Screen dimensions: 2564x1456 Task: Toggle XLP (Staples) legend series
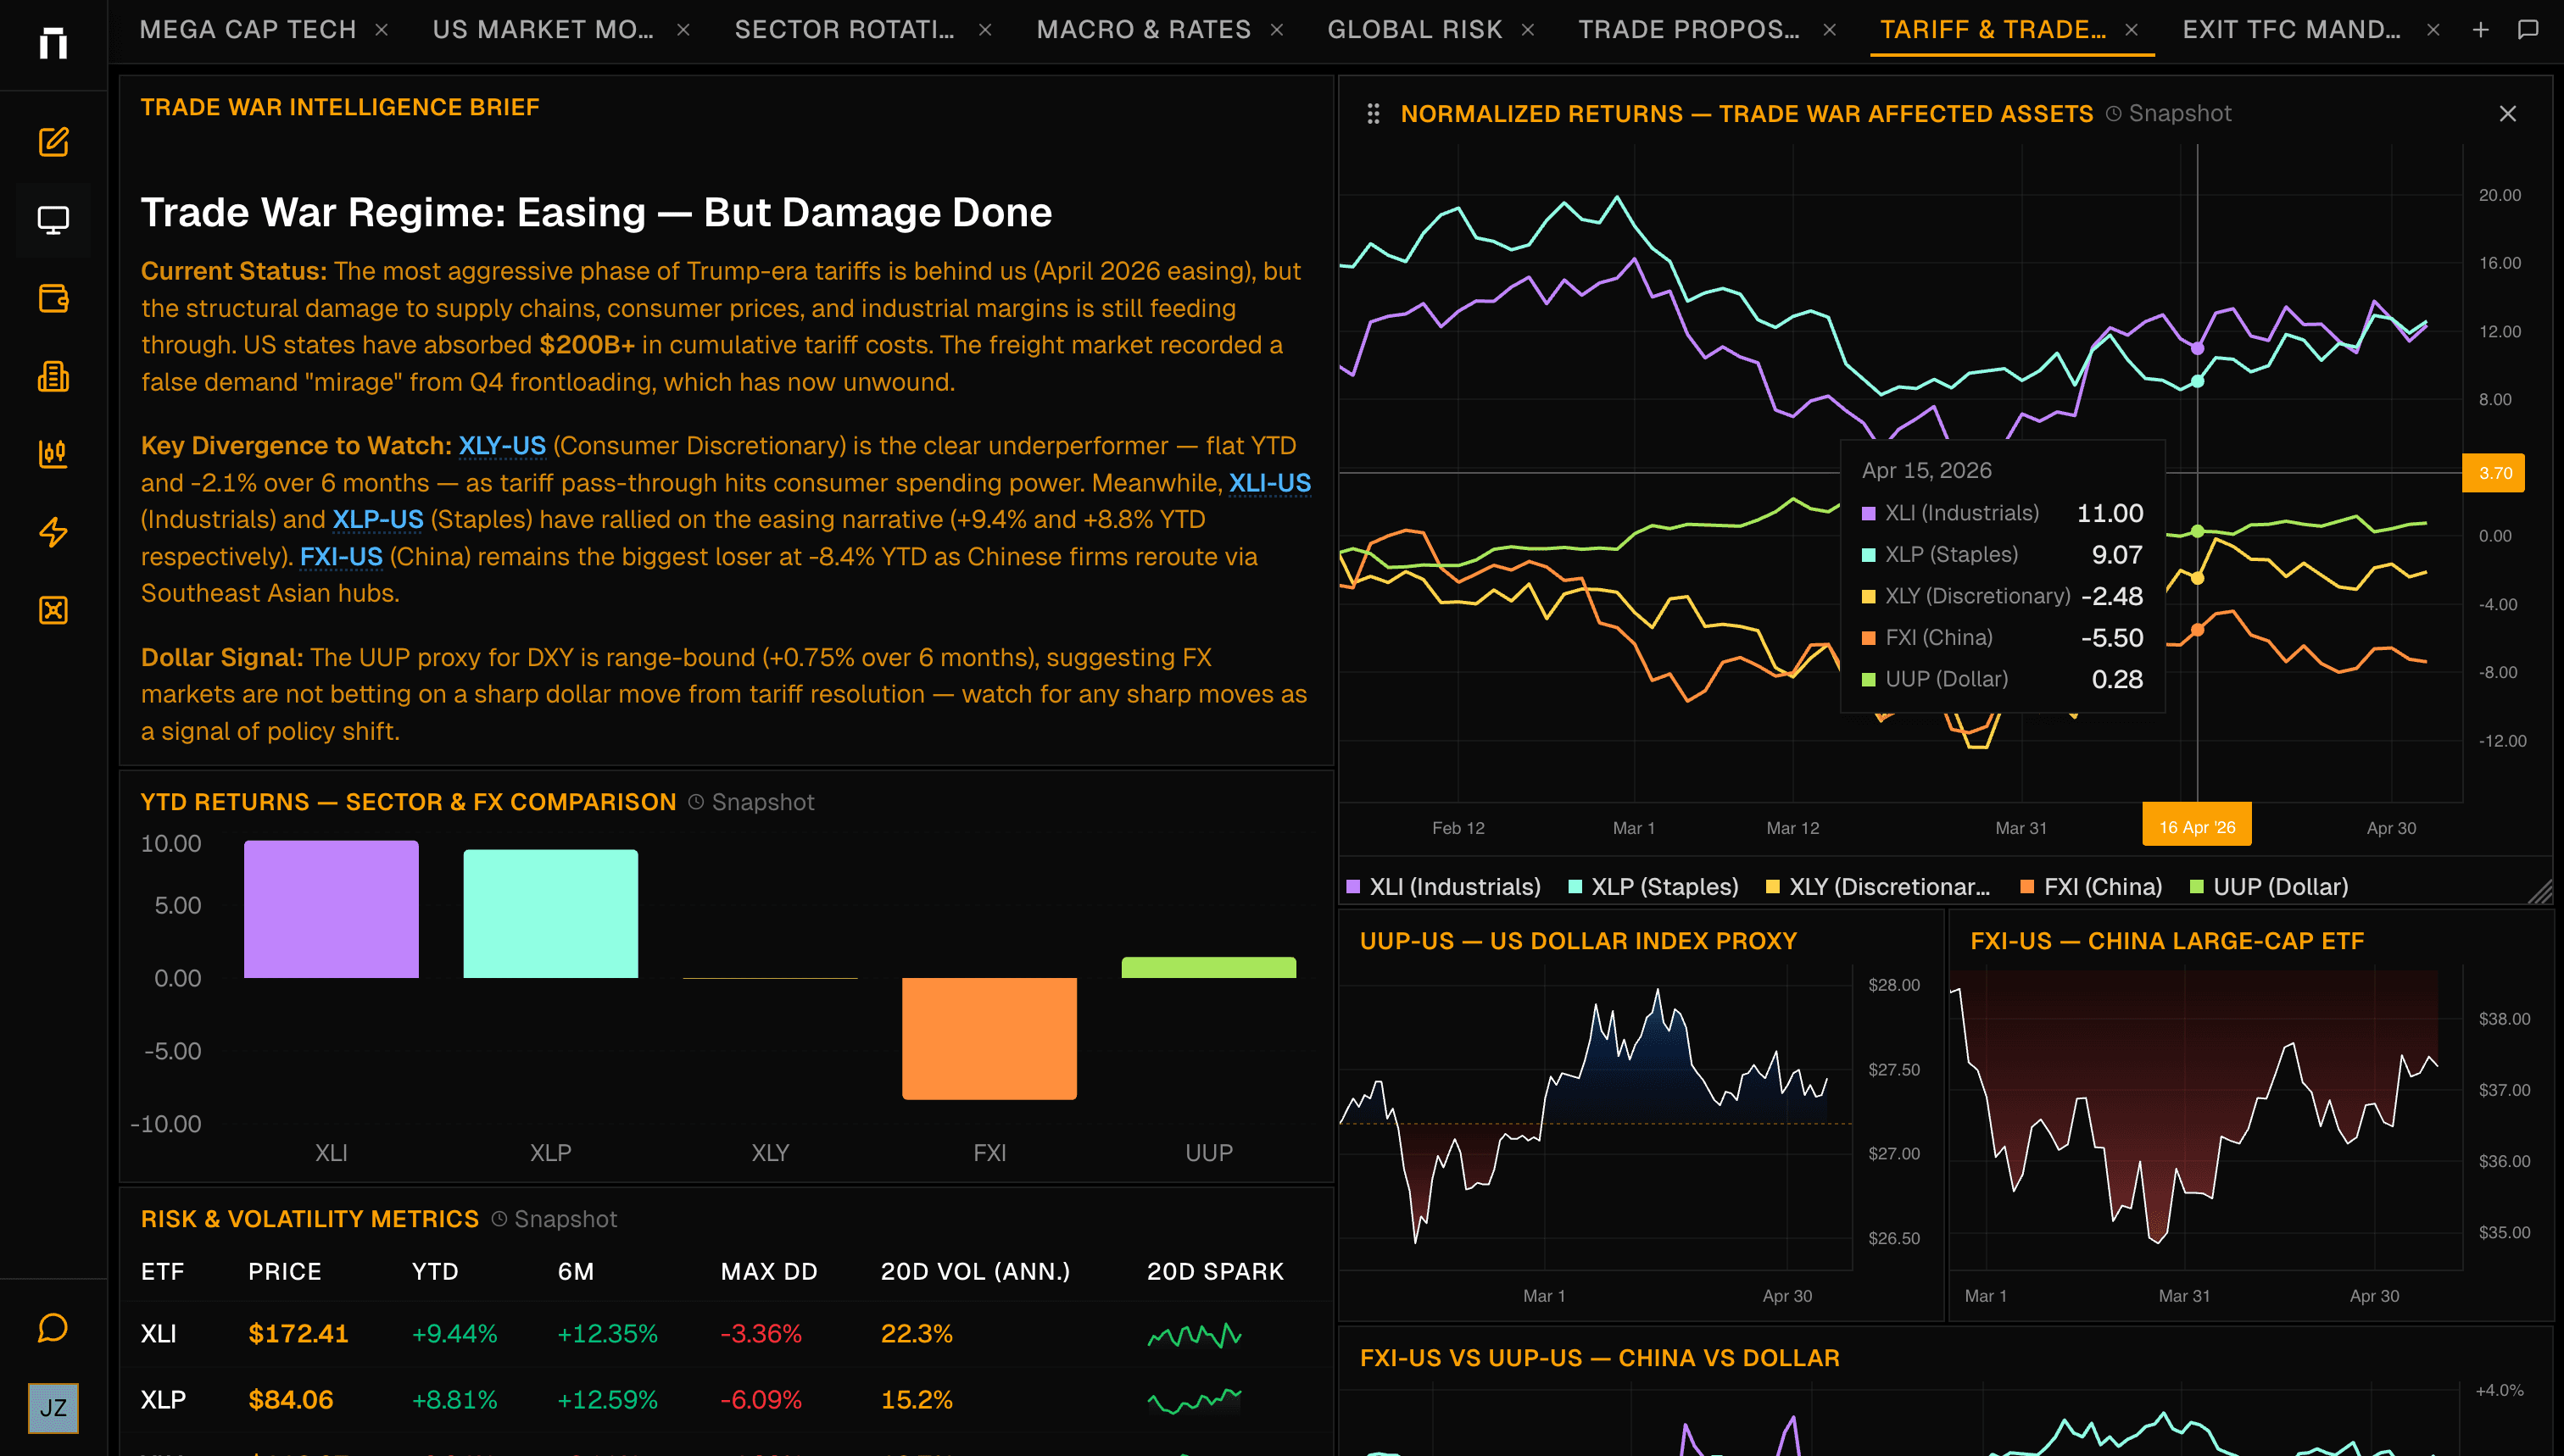coord(1653,887)
